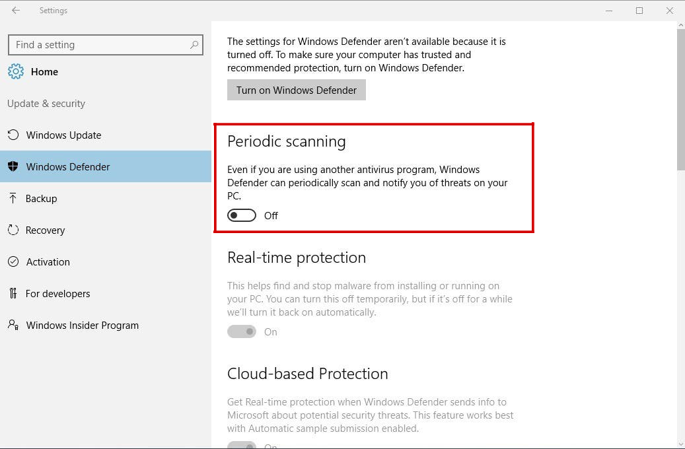Click the Find a setting field
The width and height of the screenshot is (685, 449).
[106, 44]
